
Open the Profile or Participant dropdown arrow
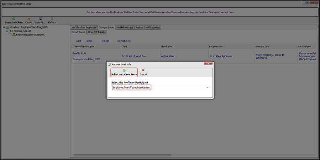[207, 87]
